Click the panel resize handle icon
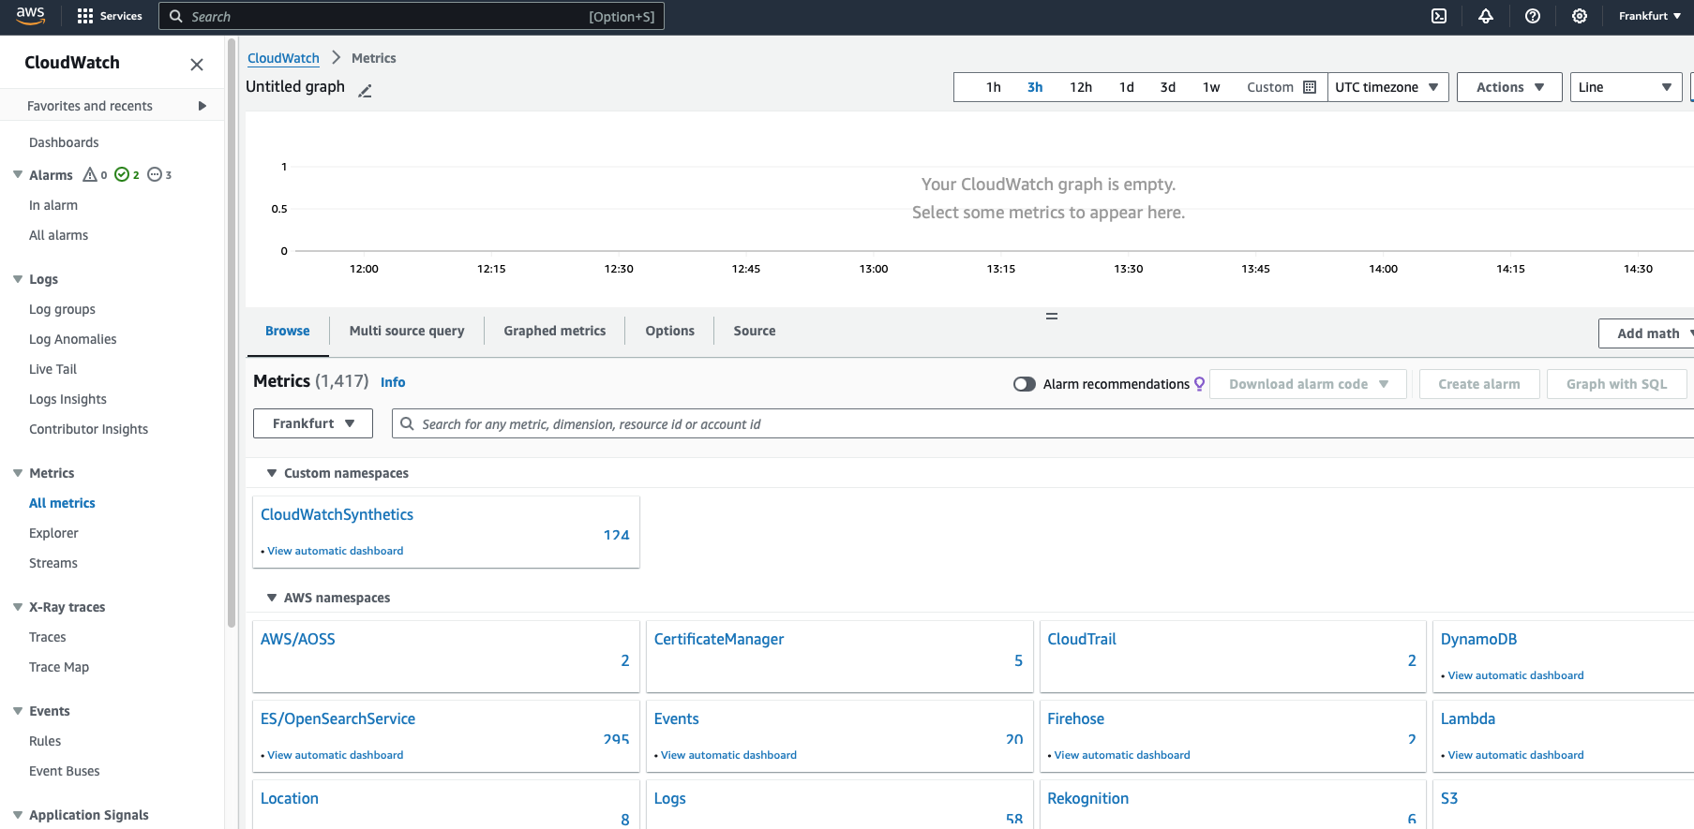This screenshot has height=829, width=1694. coord(1052,317)
